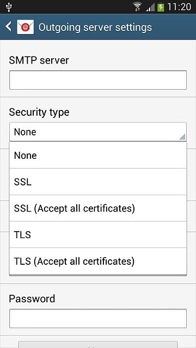The height and width of the screenshot is (348, 196).
Task: Tap the battery charging icon
Action: tap(161, 7)
